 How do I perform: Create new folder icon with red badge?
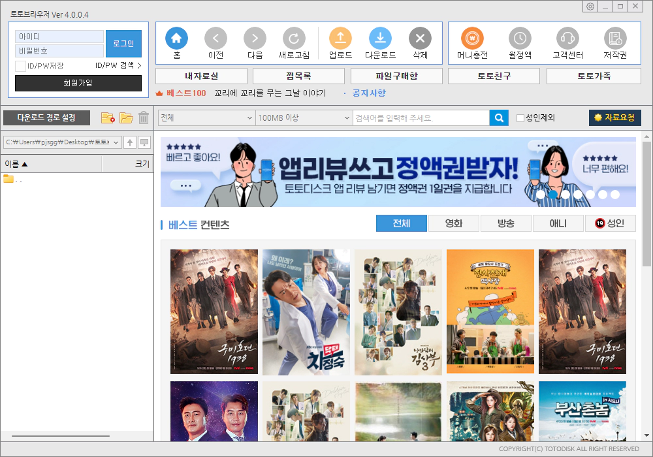108,118
